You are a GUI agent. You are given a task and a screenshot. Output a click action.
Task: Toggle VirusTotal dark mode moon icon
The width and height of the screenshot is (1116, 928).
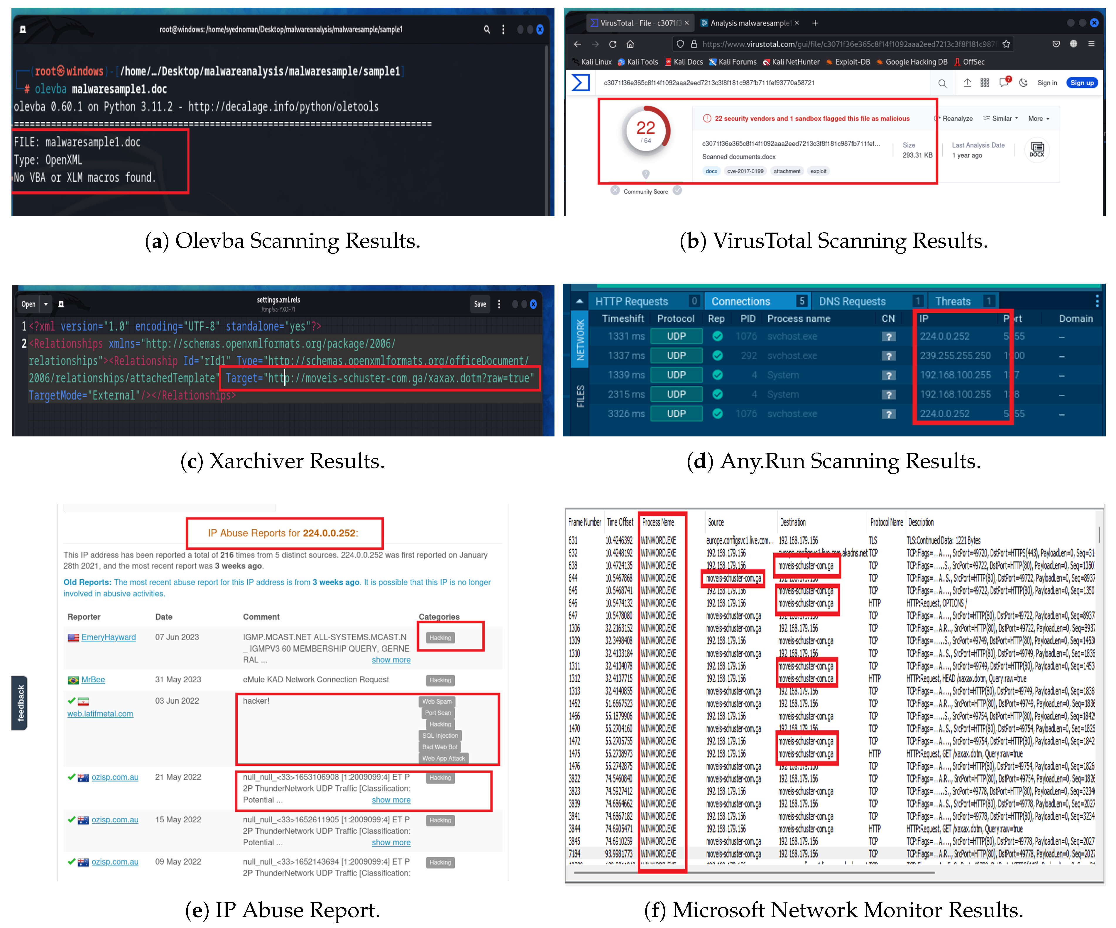(x=1024, y=83)
